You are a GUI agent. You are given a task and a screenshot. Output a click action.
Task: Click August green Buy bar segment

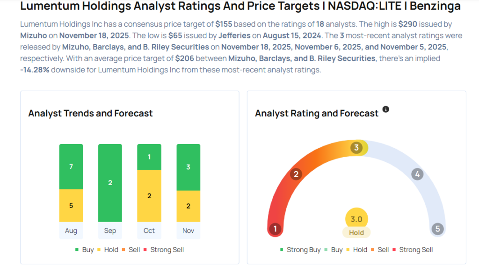(x=71, y=166)
